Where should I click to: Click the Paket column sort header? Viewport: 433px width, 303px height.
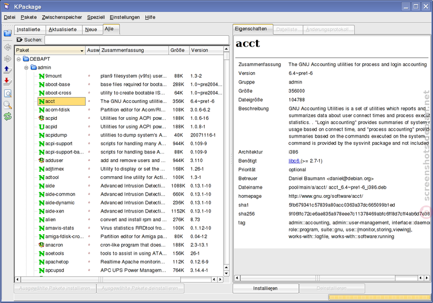click(x=50, y=50)
